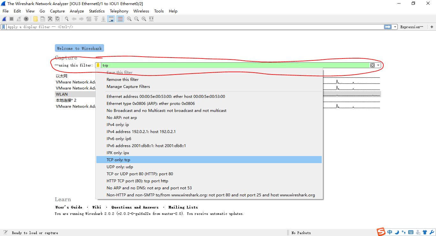Find a packet with the magnifier icon
436x236 pixels.
pos(67,19)
